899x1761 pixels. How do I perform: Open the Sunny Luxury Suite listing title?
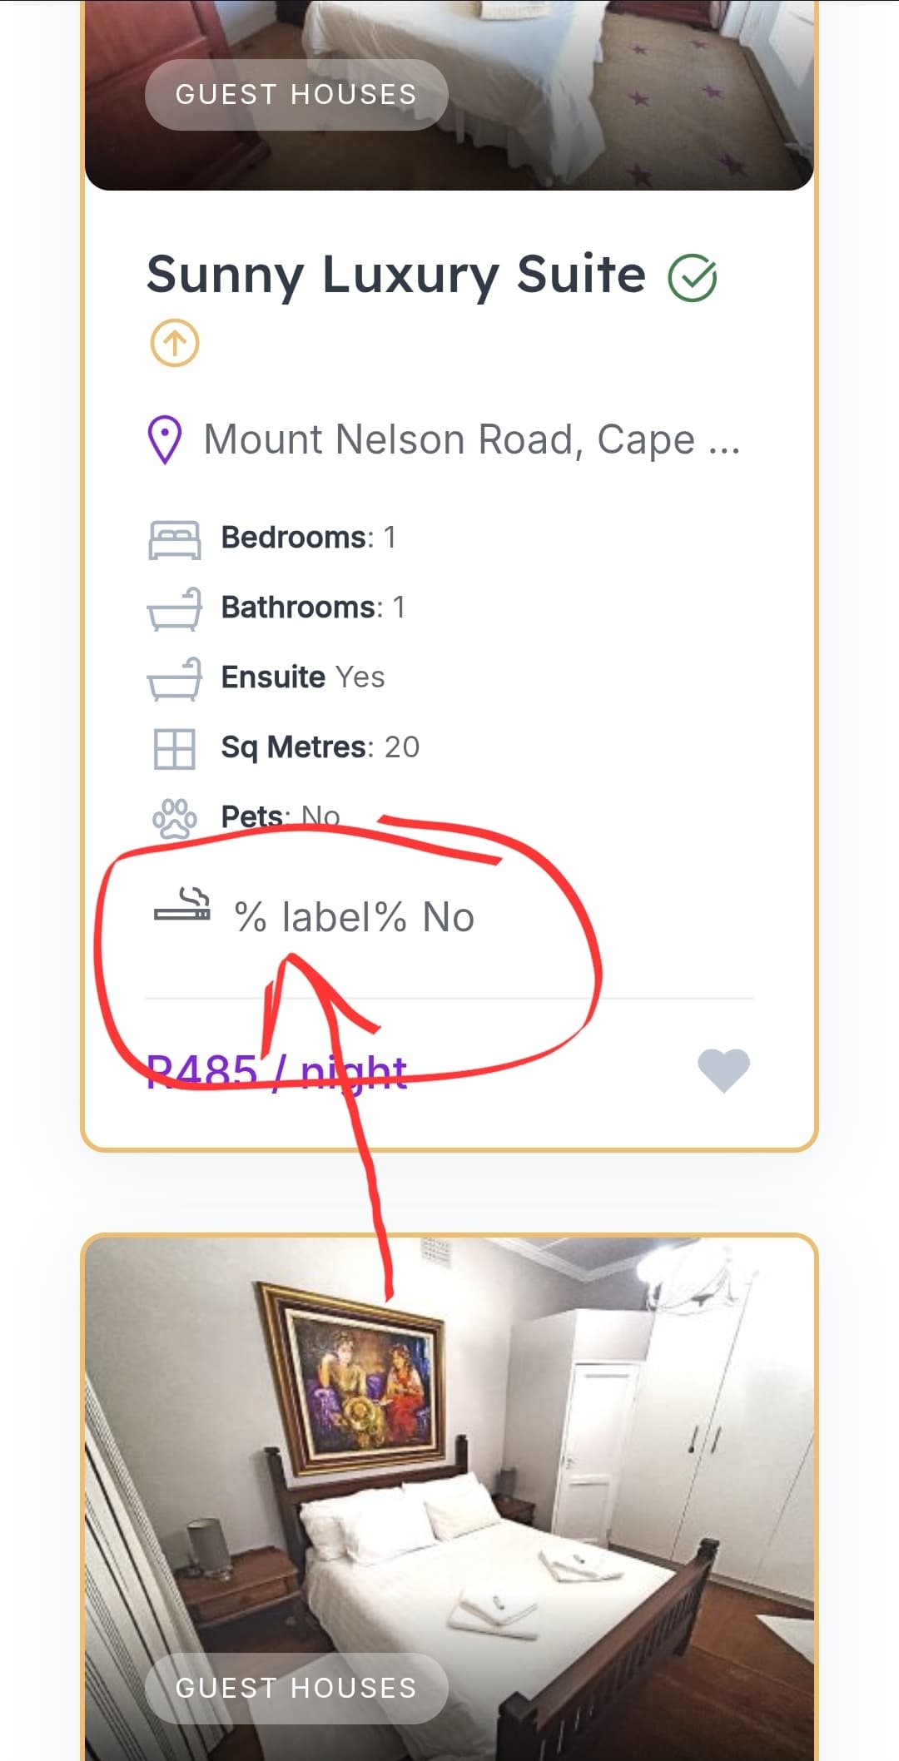[x=396, y=275]
